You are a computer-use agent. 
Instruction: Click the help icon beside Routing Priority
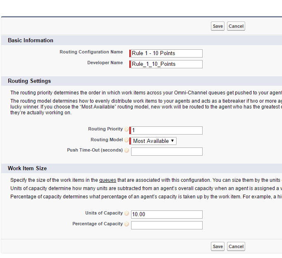coord(127,130)
